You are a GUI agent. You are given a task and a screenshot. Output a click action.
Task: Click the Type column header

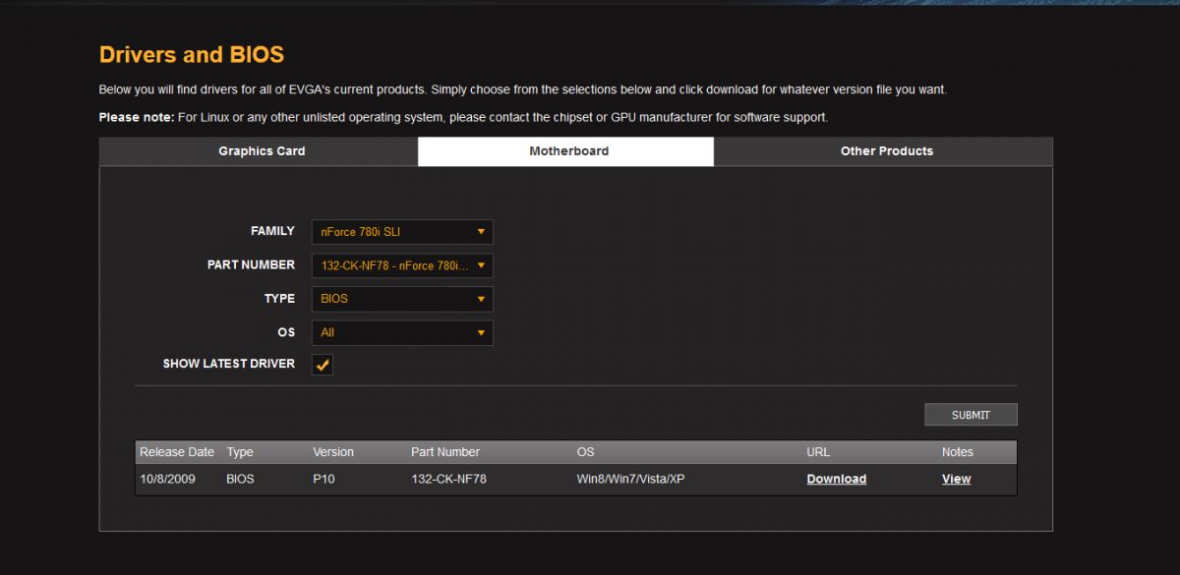240,452
